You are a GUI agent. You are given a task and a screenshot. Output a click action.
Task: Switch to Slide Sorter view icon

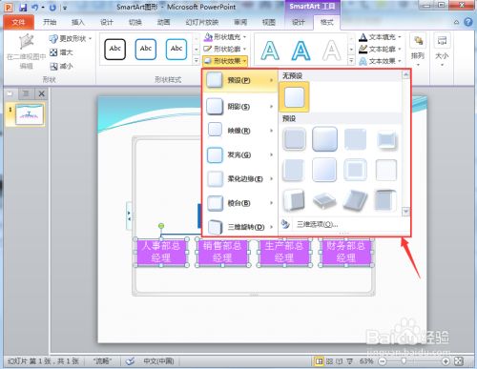tap(329, 361)
